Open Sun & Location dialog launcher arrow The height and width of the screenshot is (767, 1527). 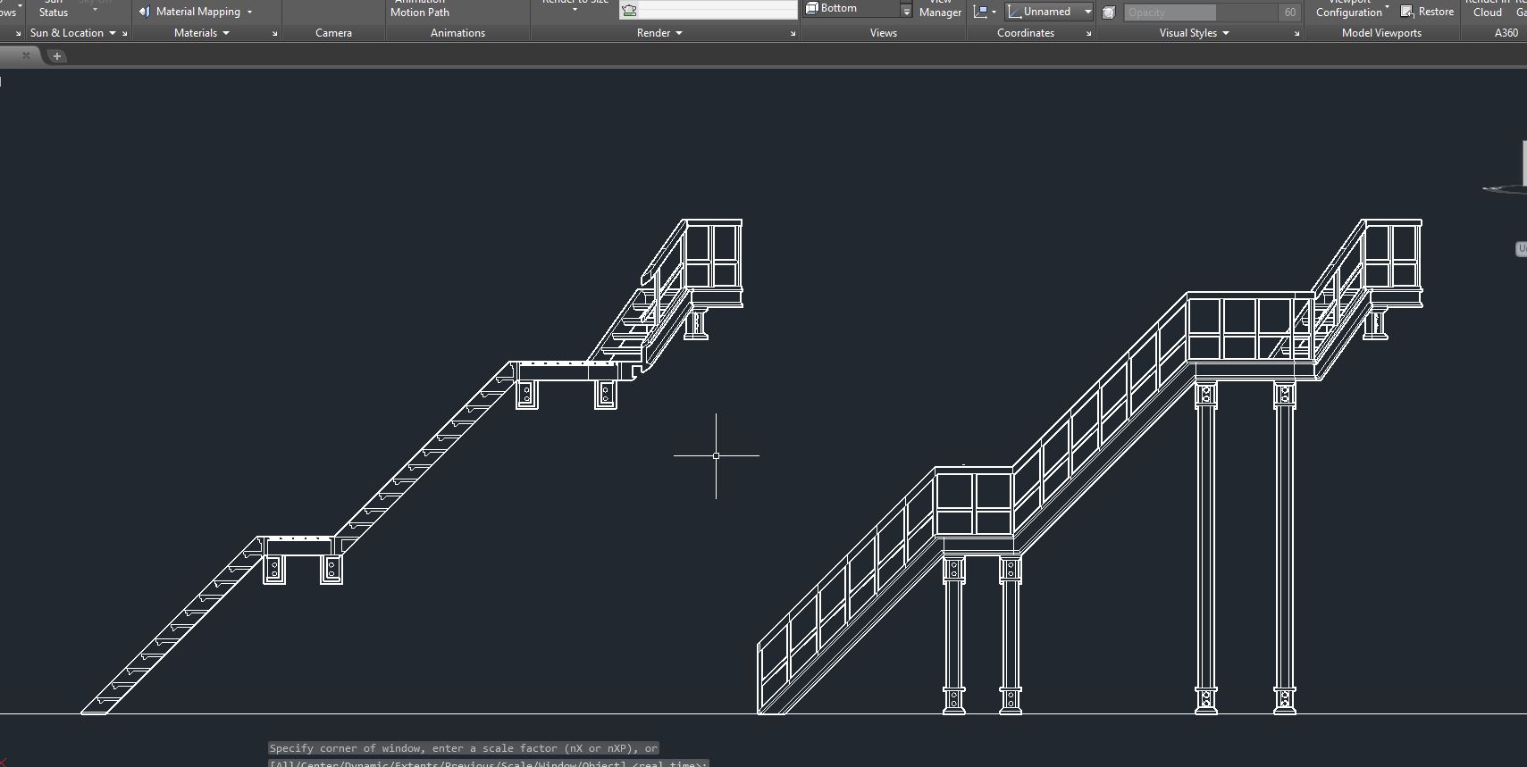[124, 34]
